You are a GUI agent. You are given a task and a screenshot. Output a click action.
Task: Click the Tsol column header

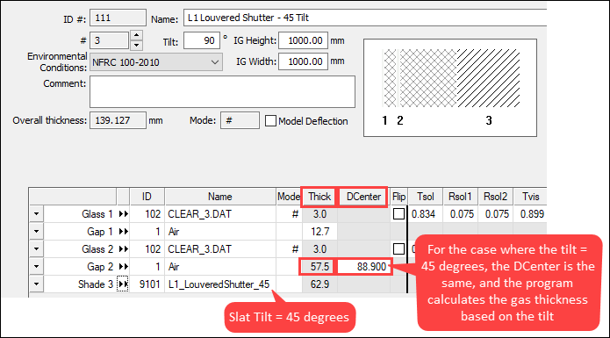click(x=426, y=197)
